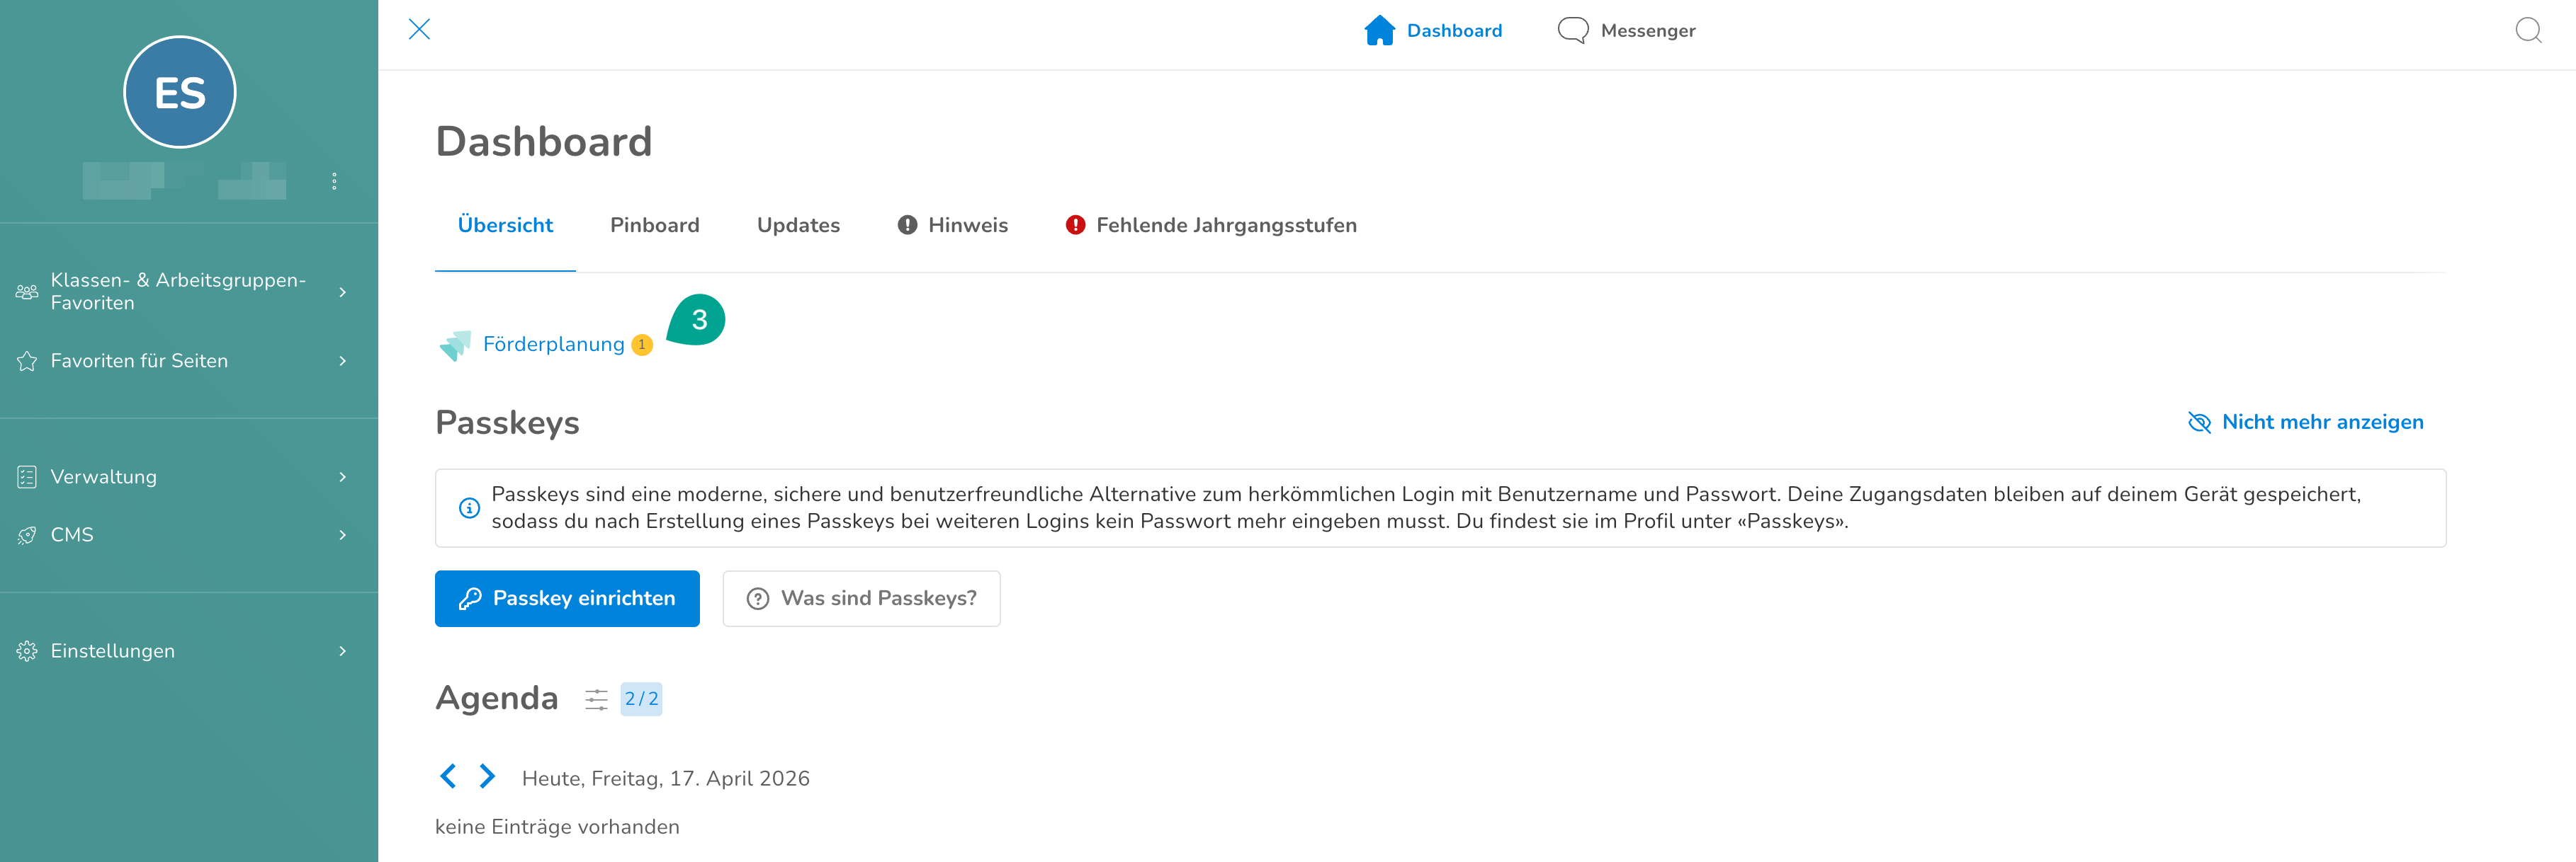Go to previous day in Agenda

point(448,776)
